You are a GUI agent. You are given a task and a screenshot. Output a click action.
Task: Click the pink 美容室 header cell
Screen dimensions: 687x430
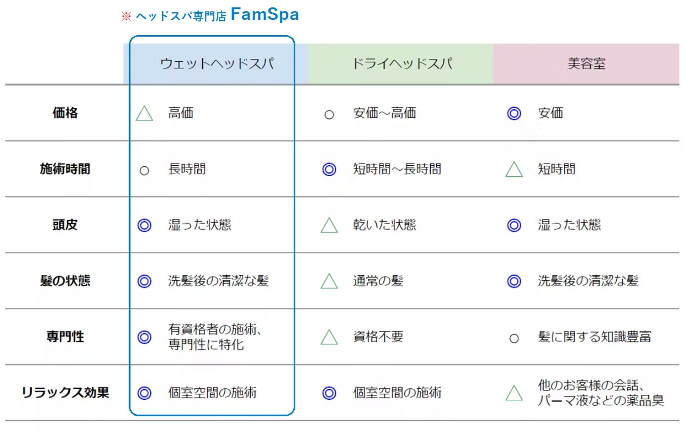click(586, 64)
